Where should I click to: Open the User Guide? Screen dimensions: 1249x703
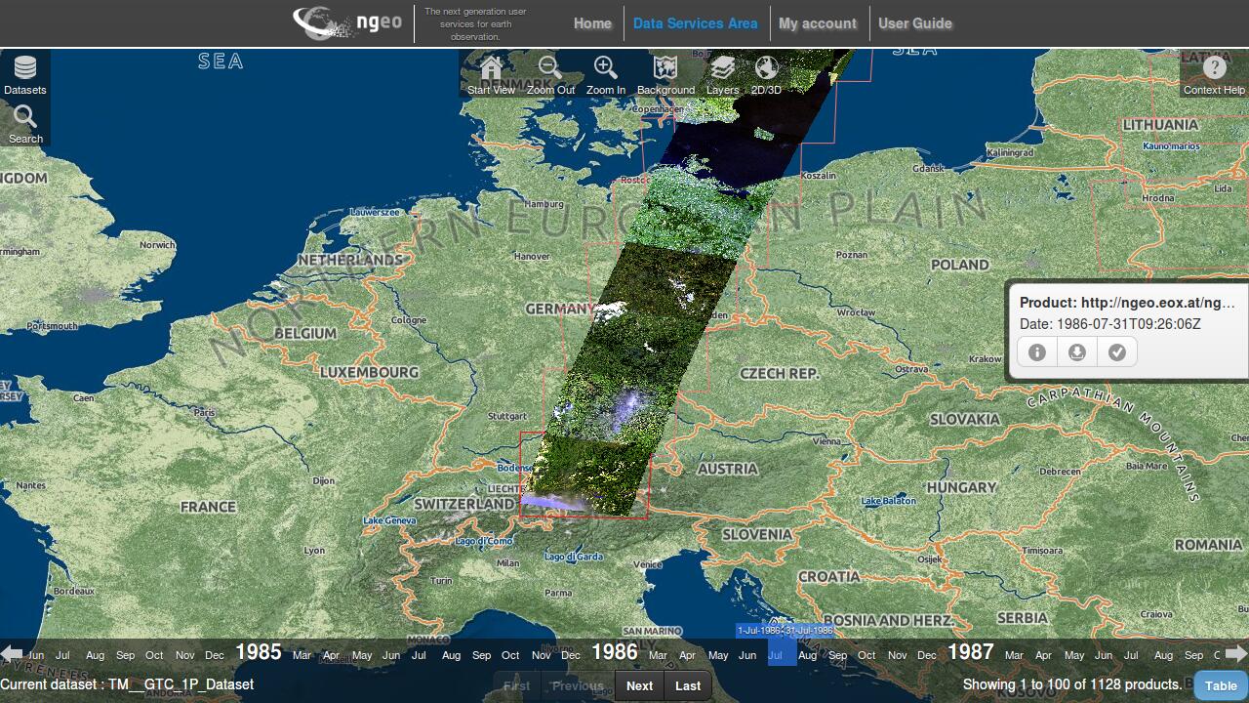915,23
